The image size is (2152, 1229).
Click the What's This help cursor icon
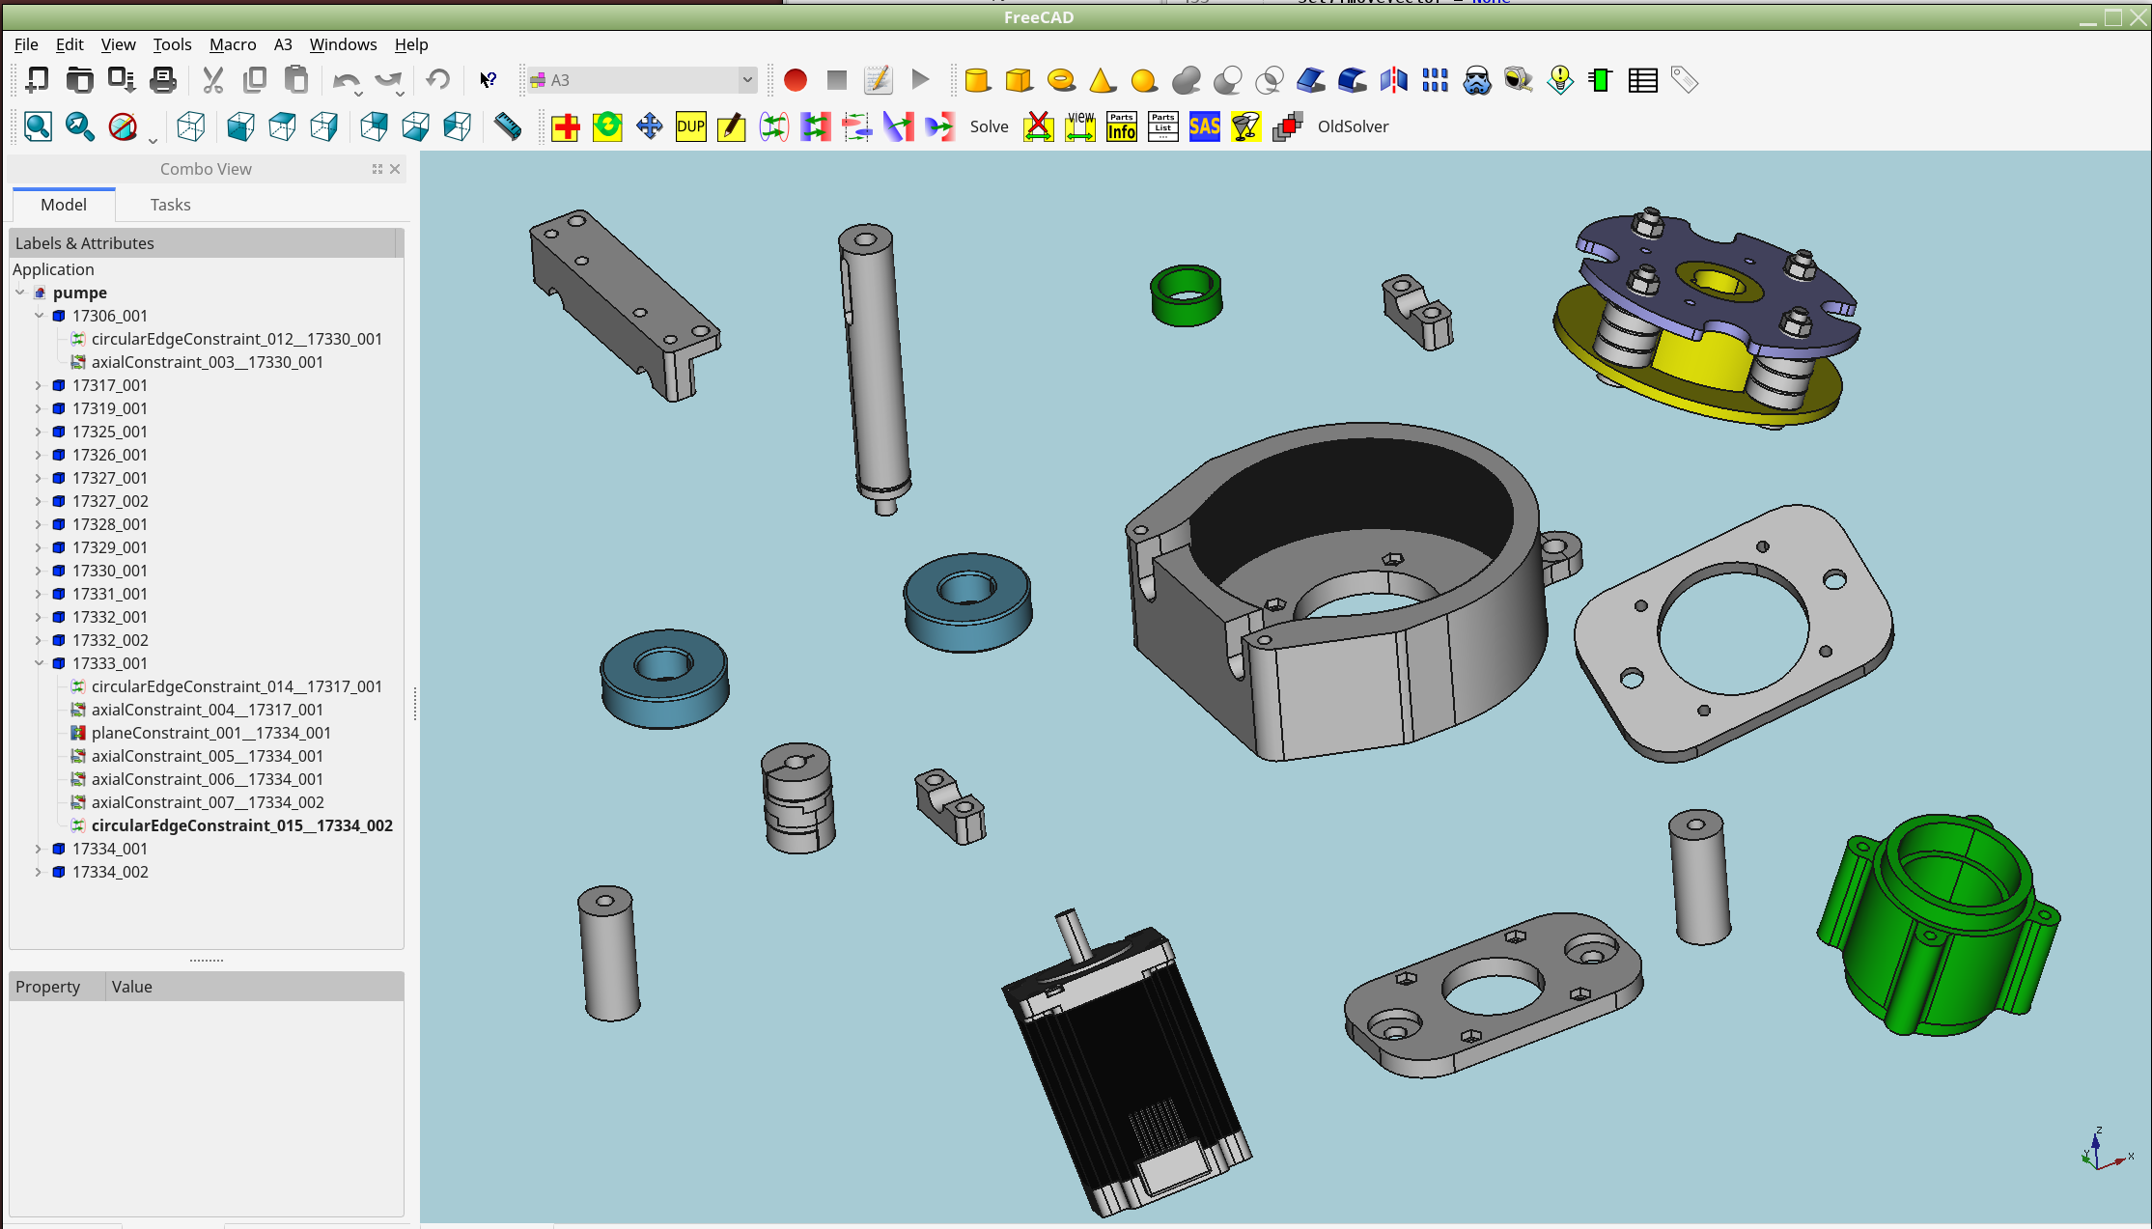[489, 80]
